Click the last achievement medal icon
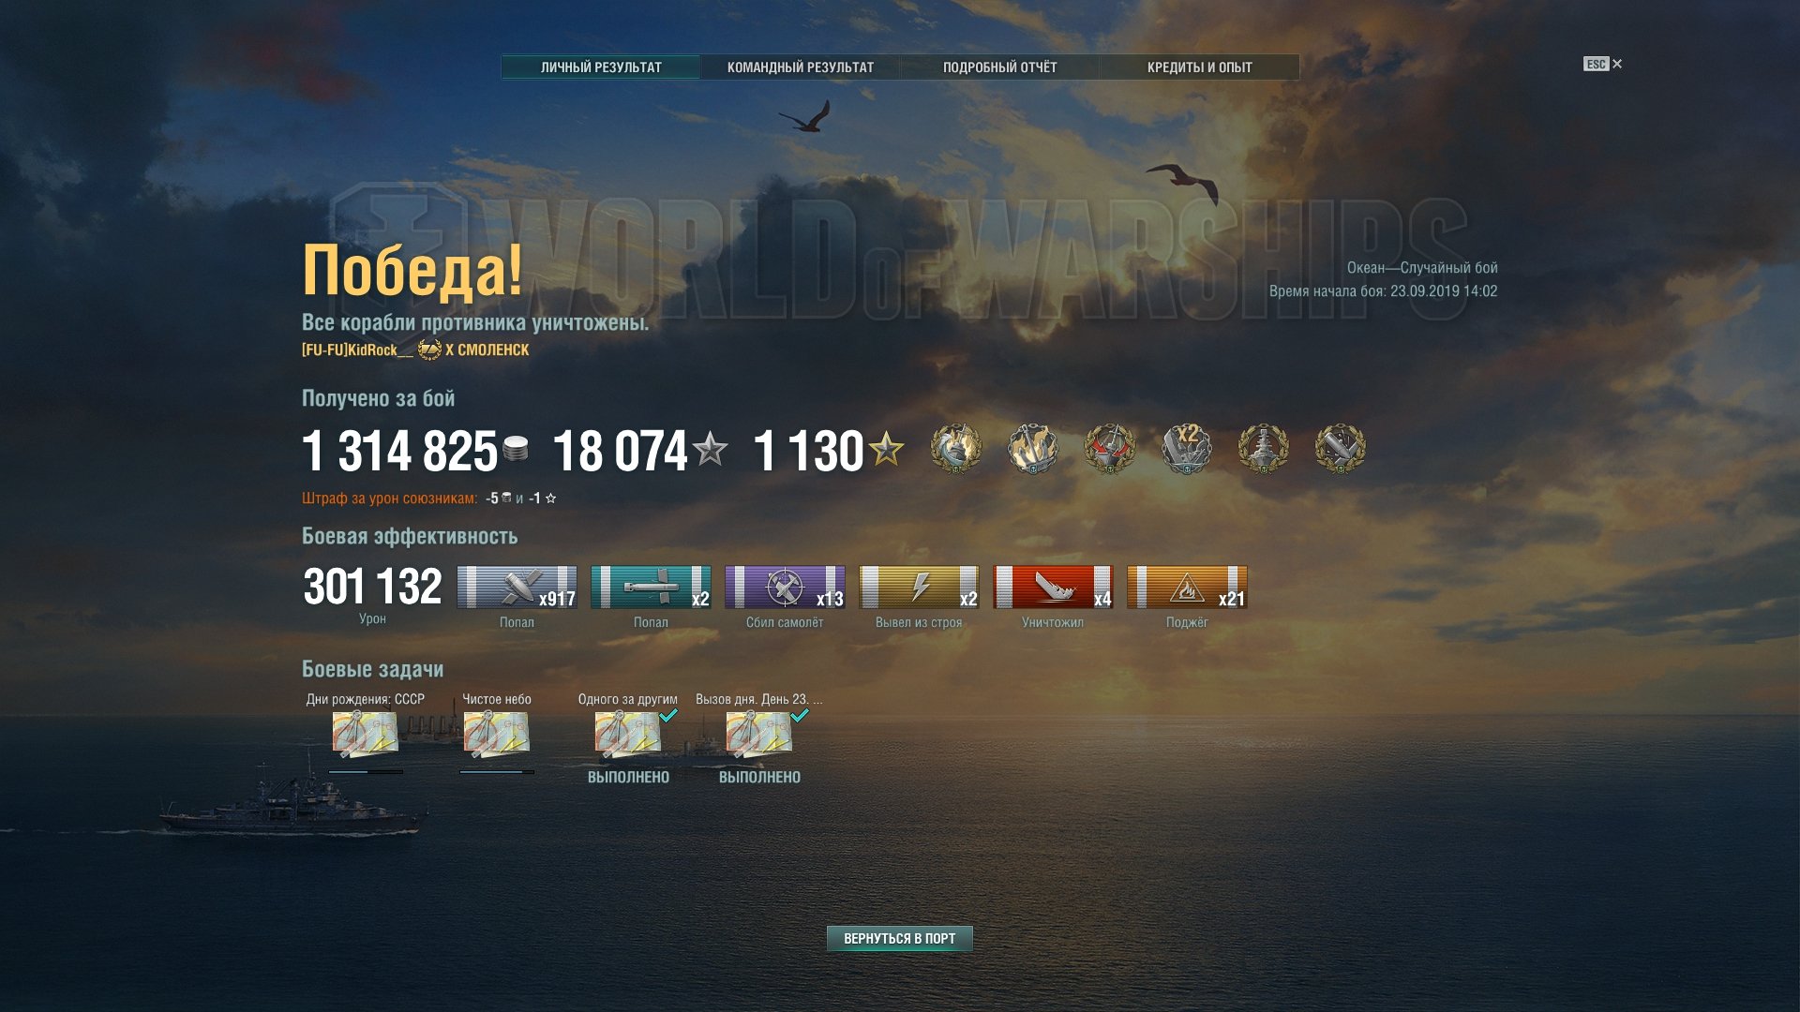Image resolution: width=1800 pixels, height=1012 pixels. tap(1340, 448)
